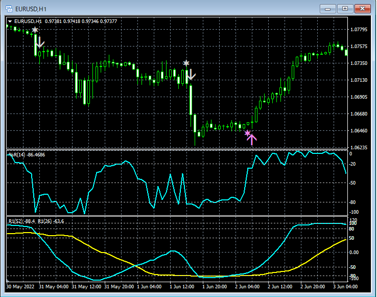
Task: Click the pink star marker below candles
Action: click(248, 133)
